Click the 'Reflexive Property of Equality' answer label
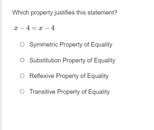154x130 pixels. click(x=69, y=76)
